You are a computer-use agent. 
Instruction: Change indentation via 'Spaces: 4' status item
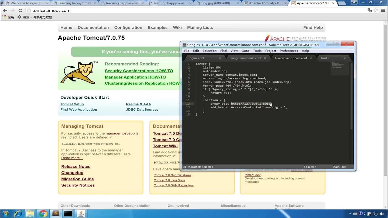[310, 167]
